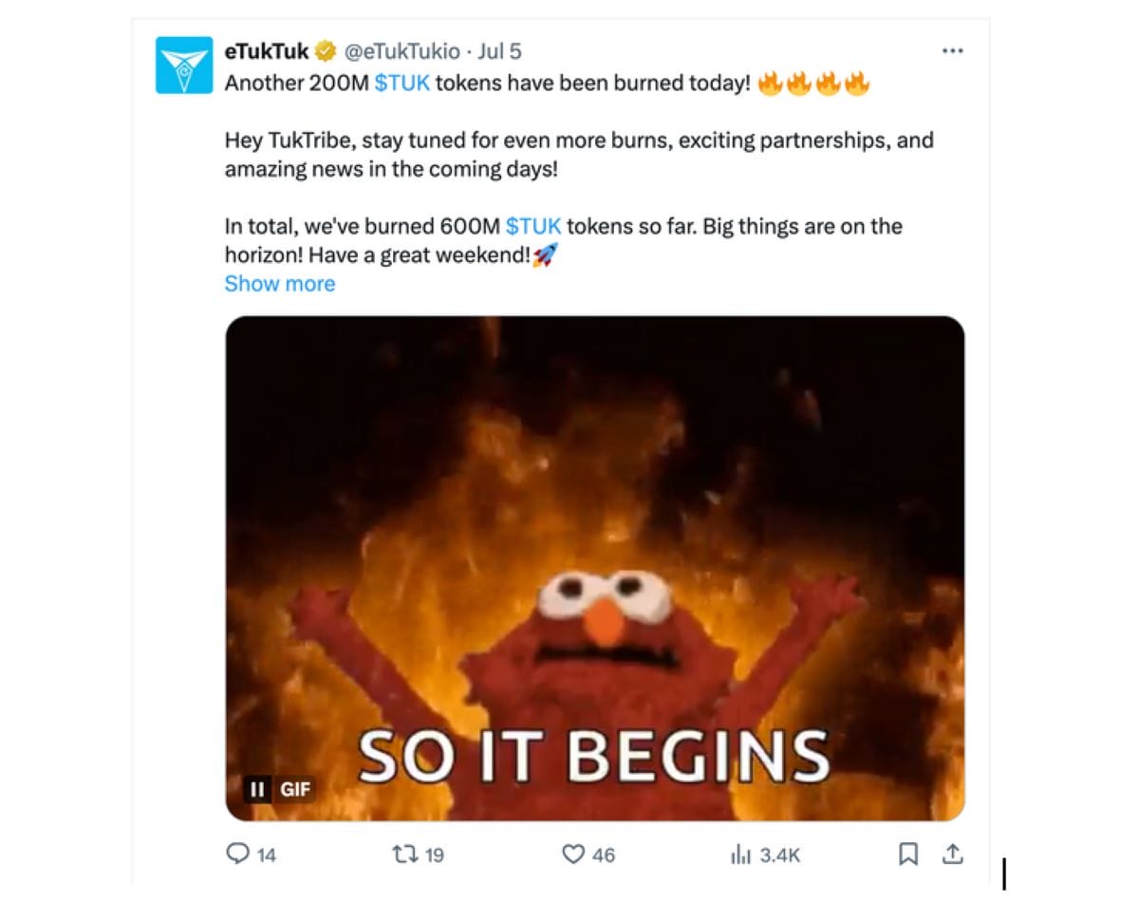The height and width of the screenshot is (920, 1139).
Task: Click the 46 likes count
Action: 604,855
